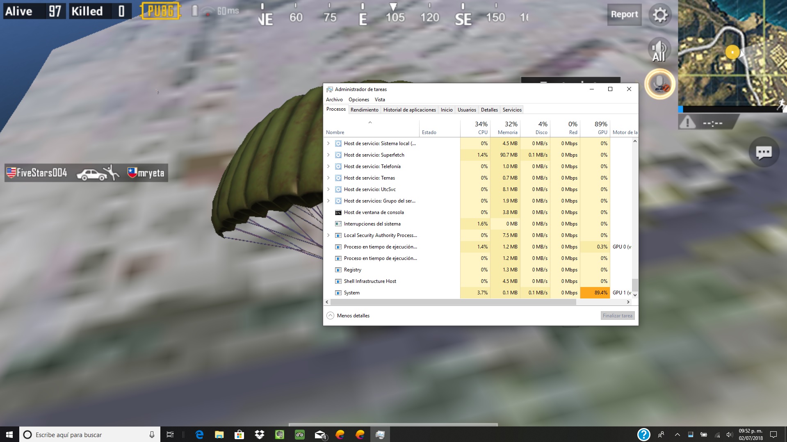Click the Cortana microphone icon
This screenshot has height=442, width=787.
152,435
